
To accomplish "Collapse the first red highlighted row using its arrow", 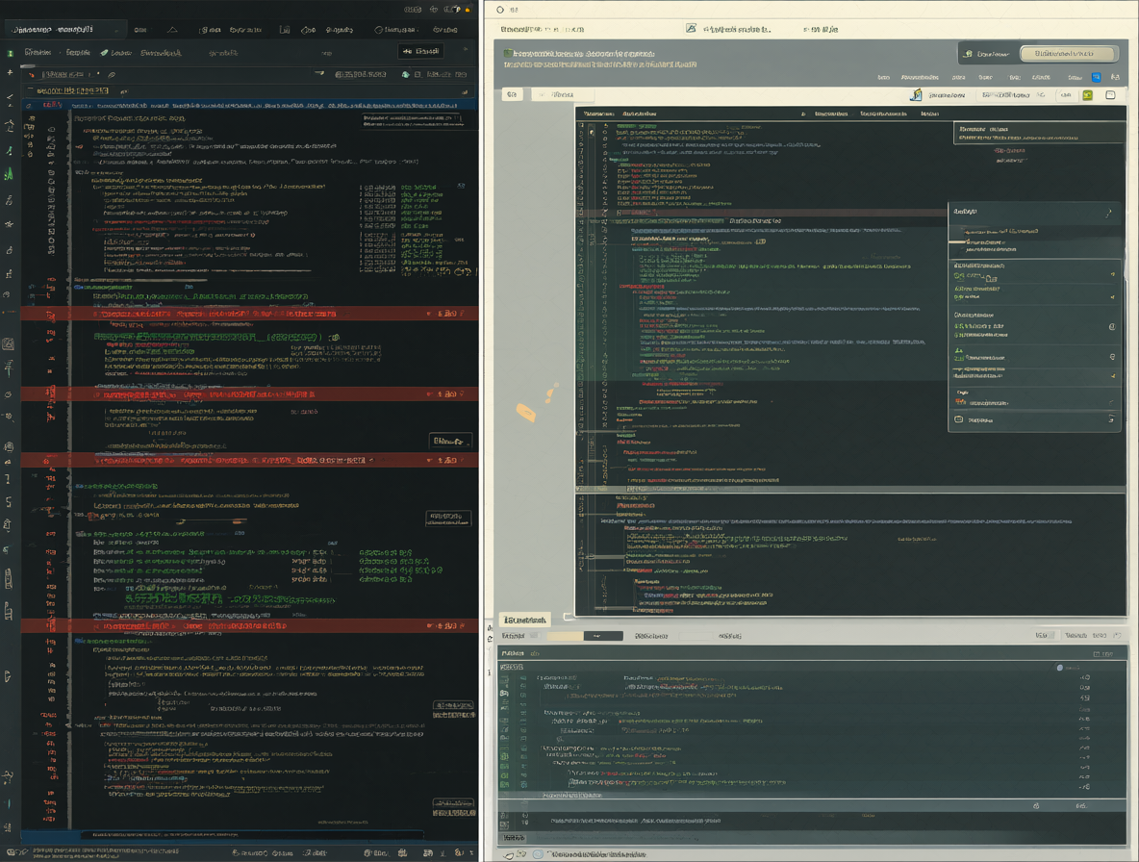I will [429, 314].
